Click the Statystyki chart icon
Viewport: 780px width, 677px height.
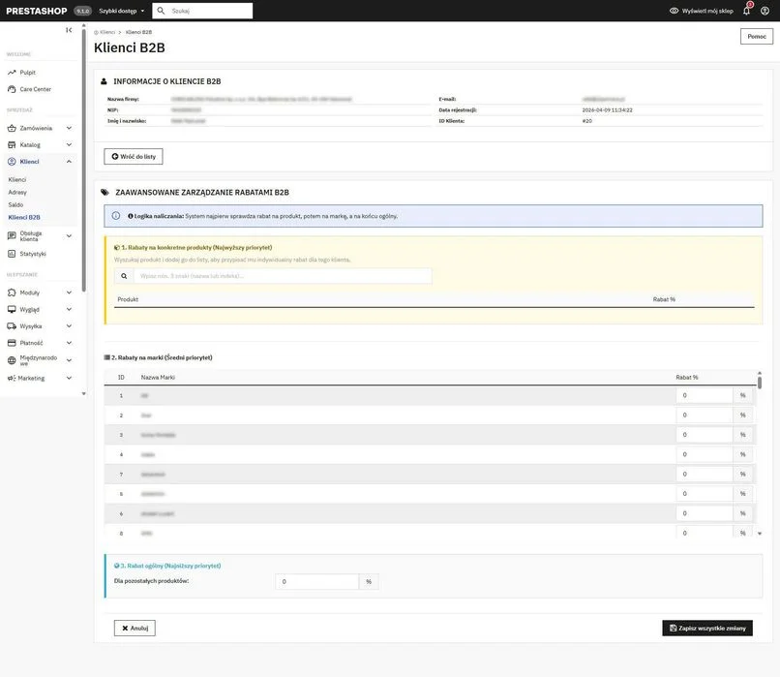(x=12, y=254)
